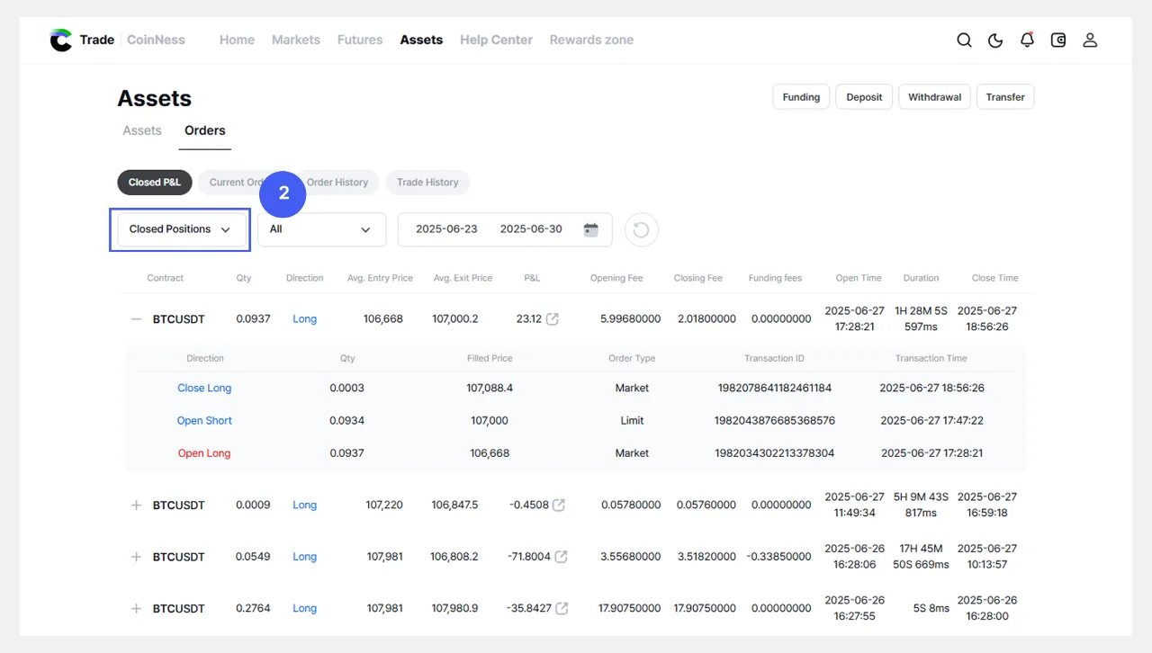
Task: Click the circular reset filter icon
Action: pyautogui.click(x=641, y=229)
